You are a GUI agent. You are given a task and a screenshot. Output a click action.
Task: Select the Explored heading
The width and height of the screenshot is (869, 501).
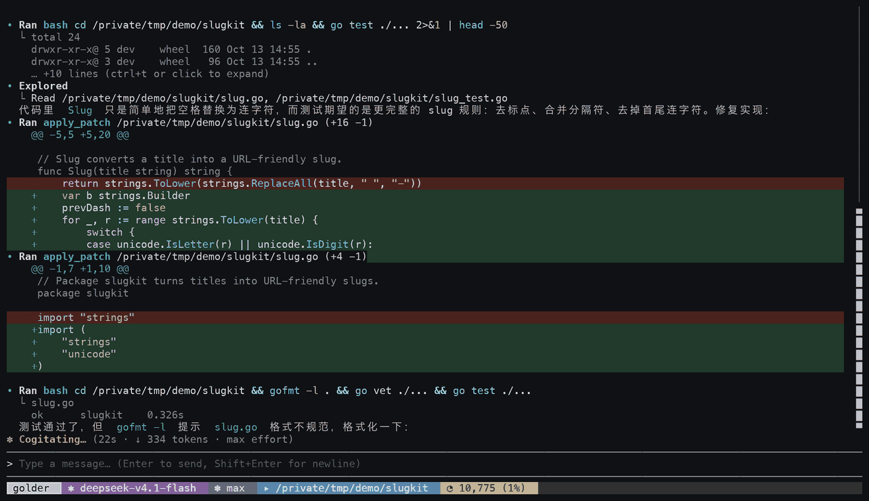point(43,86)
